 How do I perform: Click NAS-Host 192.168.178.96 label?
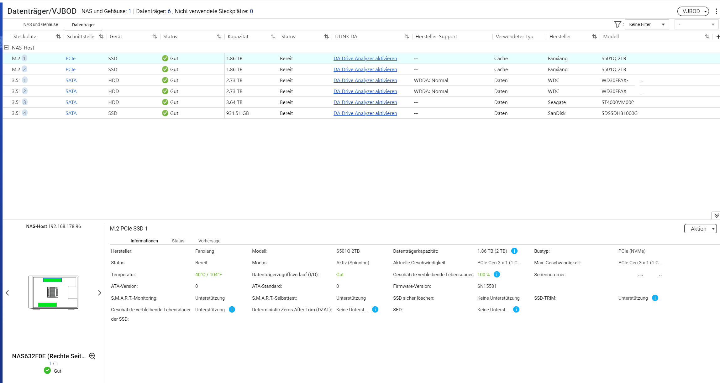coord(53,226)
